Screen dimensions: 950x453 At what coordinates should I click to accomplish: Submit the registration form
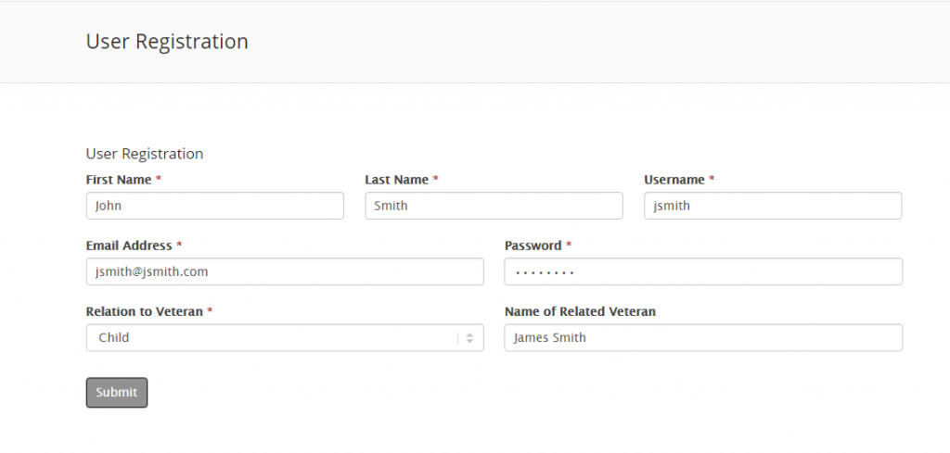click(117, 393)
